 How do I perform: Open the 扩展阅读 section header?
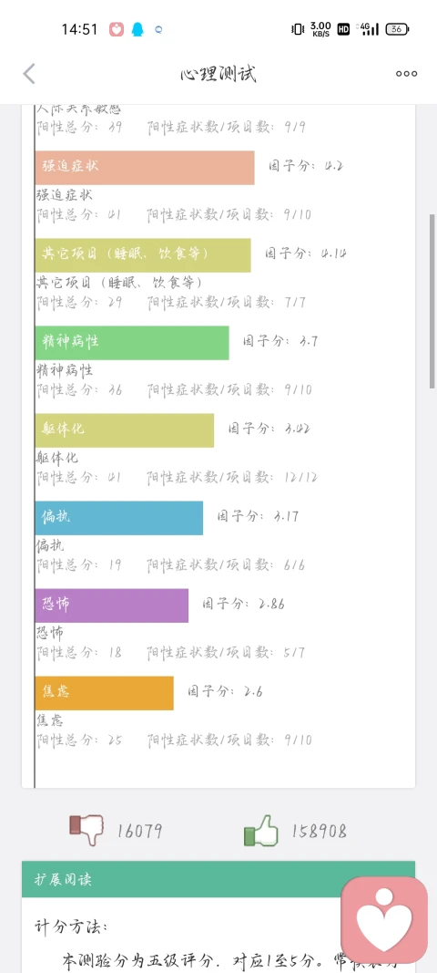point(218,879)
